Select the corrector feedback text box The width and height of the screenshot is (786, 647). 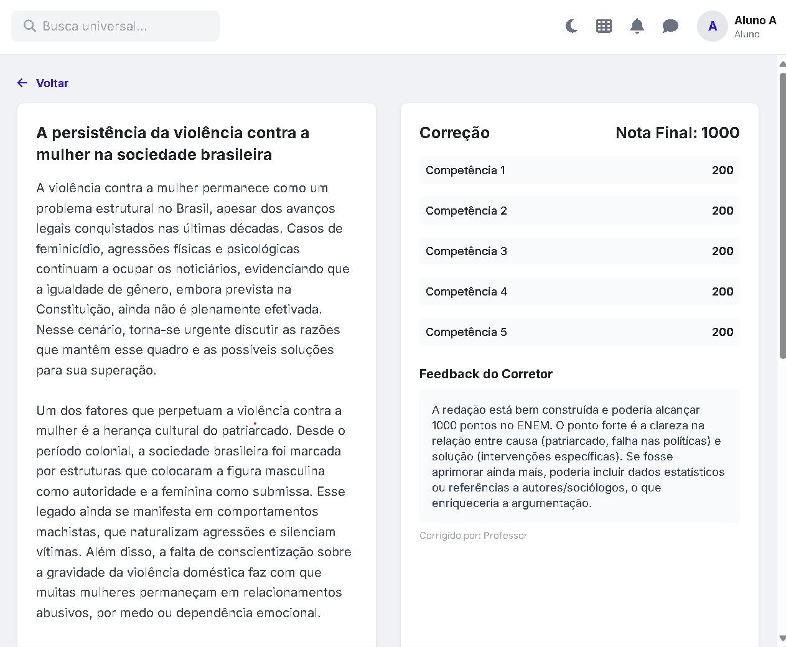pyautogui.click(x=579, y=456)
